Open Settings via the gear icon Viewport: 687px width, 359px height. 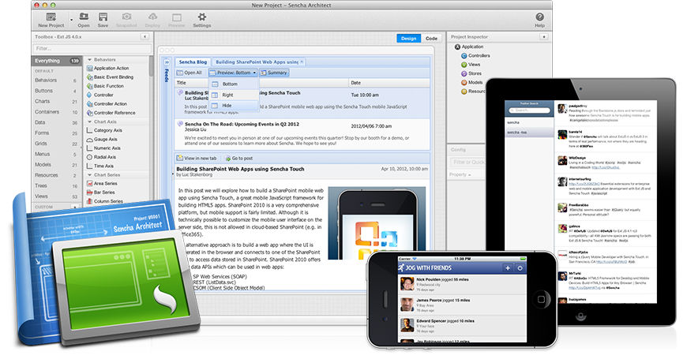tap(202, 16)
